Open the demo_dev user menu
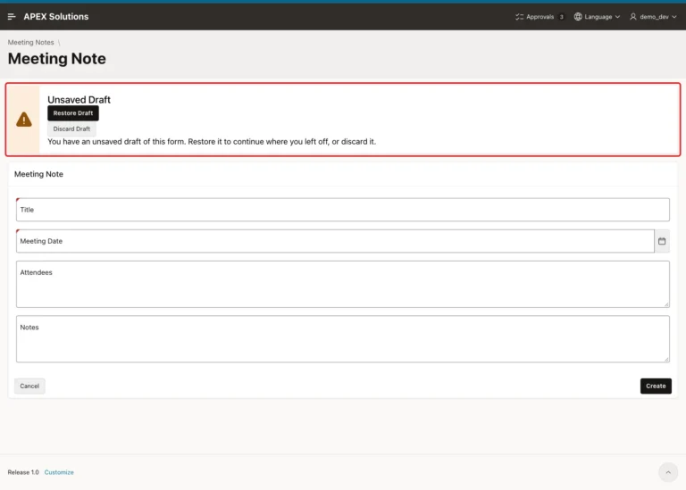 tap(653, 17)
